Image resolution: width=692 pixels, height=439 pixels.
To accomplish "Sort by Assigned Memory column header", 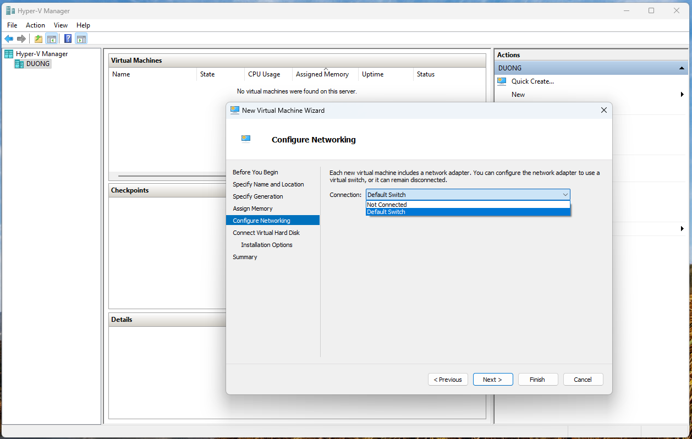I will tap(325, 74).
